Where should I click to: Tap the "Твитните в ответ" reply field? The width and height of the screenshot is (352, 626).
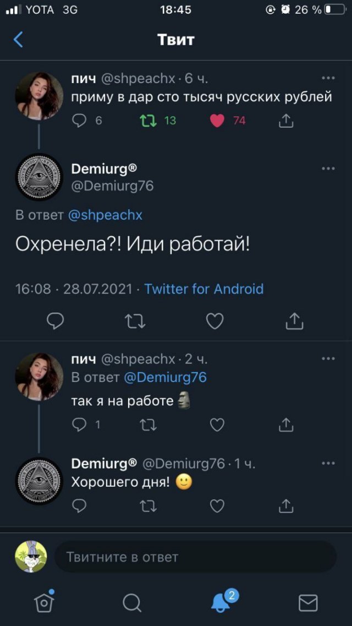[195, 557]
